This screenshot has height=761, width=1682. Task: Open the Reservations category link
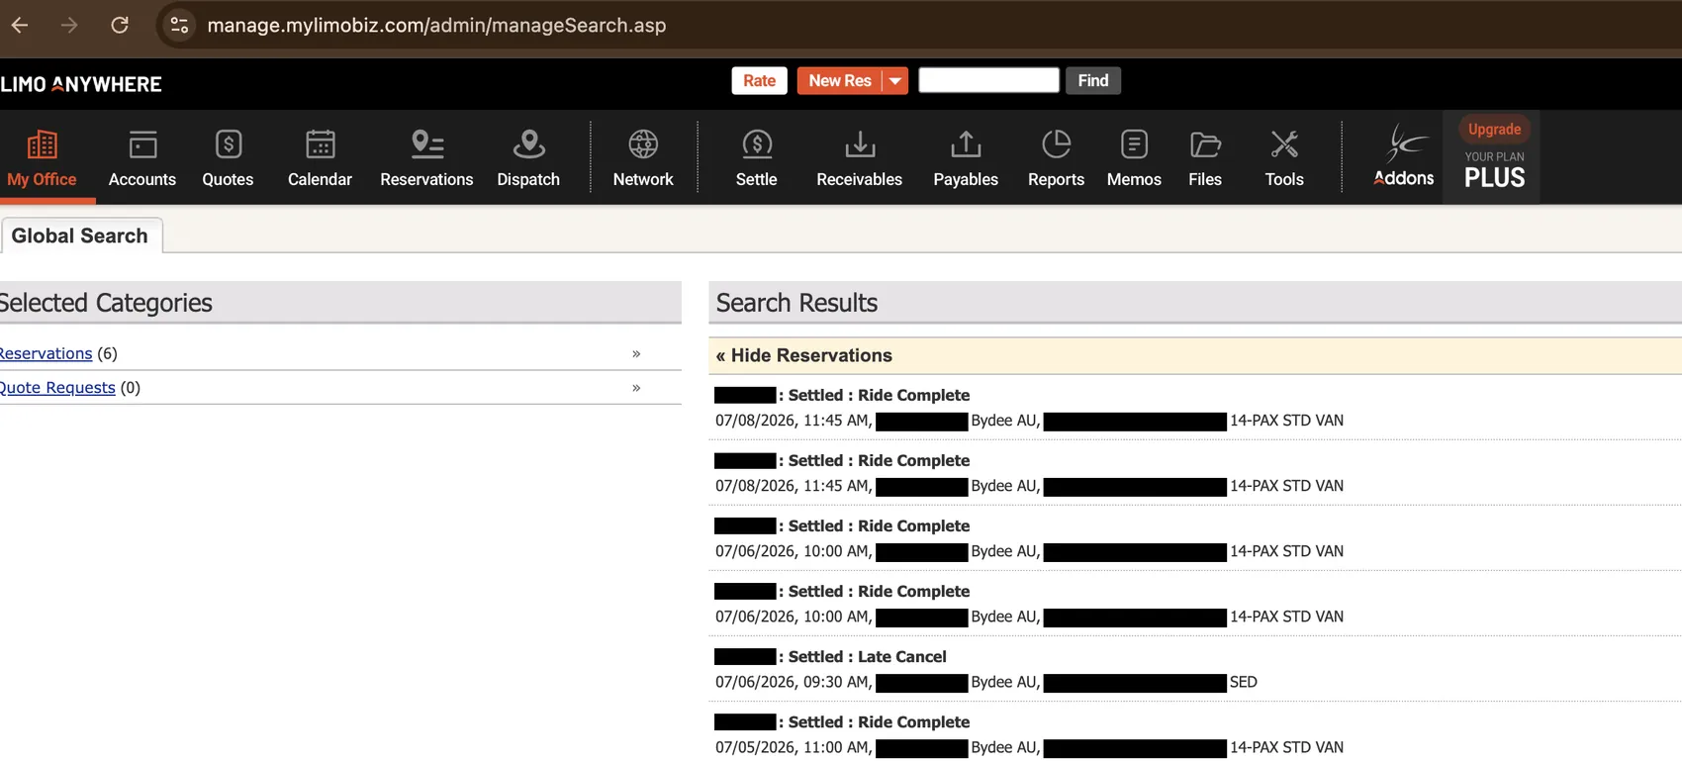point(46,353)
